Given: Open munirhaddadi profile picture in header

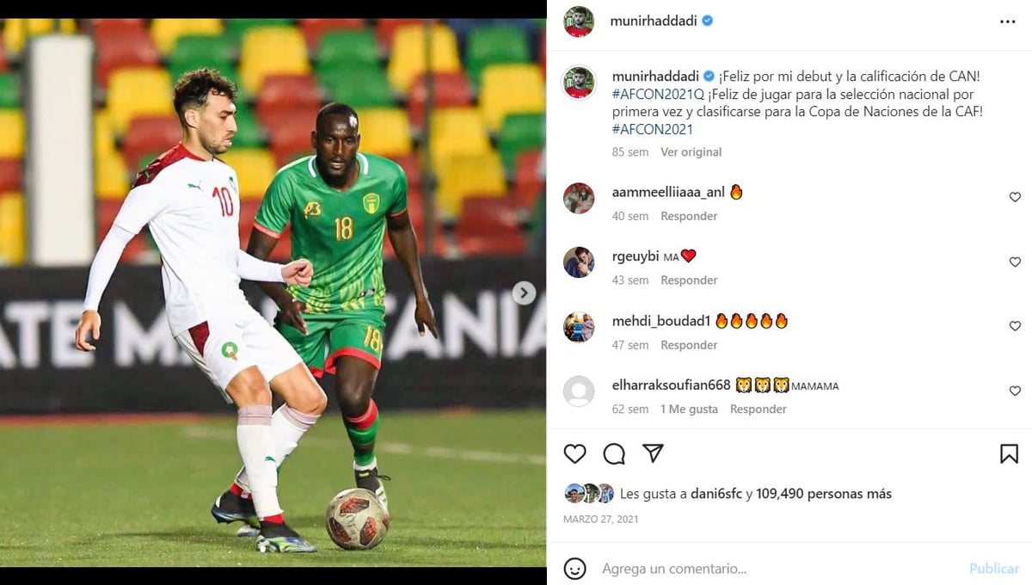Looking at the screenshot, I should coord(579,22).
